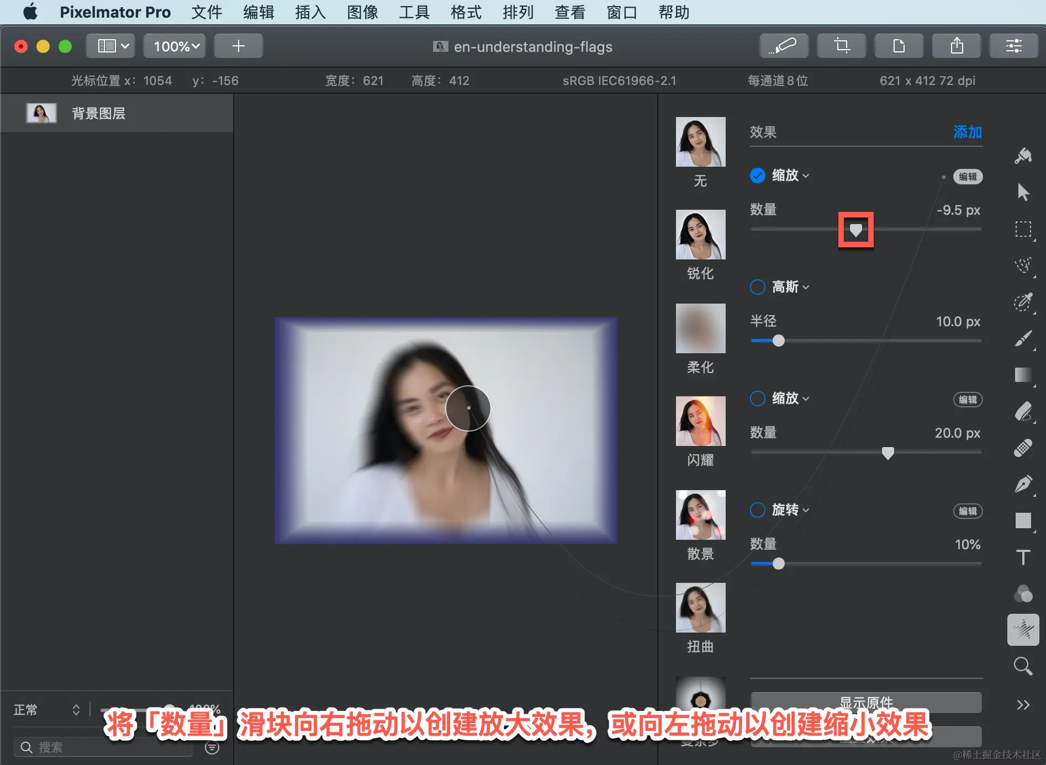The width and height of the screenshot is (1046, 765).
Task: Click the document icon beside the title
Action: pyautogui.click(x=440, y=46)
